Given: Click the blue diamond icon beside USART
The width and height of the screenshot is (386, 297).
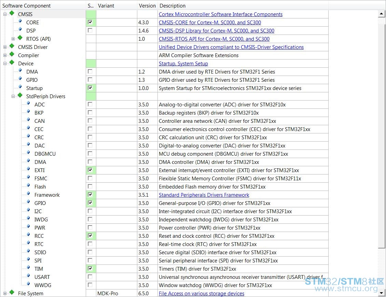Looking at the screenshot, I should (x=29, y=276).
